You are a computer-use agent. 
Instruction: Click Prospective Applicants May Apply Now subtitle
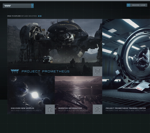[x=126, y=110]
